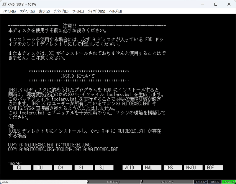Click the HD BUSY indicator
The image size is (236, 184).
click(x=201, y=182)
